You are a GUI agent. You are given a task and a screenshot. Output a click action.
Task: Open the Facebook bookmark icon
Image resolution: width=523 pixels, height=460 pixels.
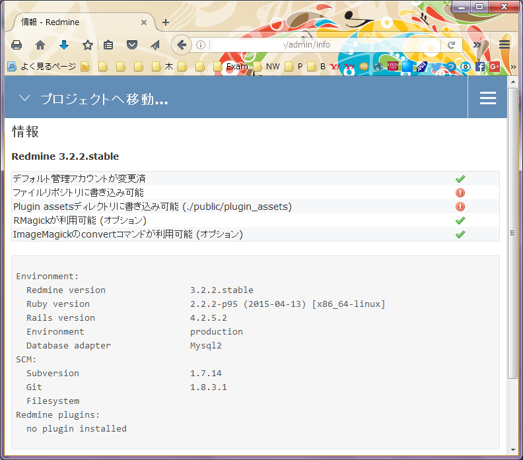(x=479, y=67)
